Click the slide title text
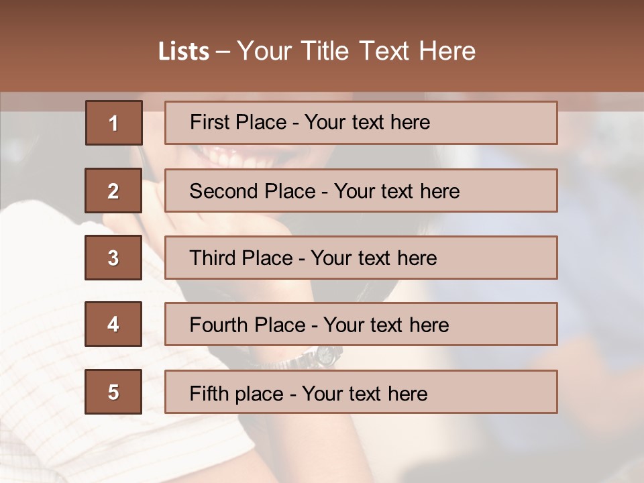 (317, 51)
